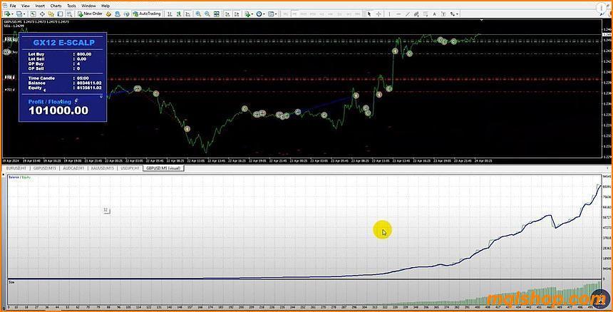Open the Charts menu
613x312 pixels.
coord(56,6)
